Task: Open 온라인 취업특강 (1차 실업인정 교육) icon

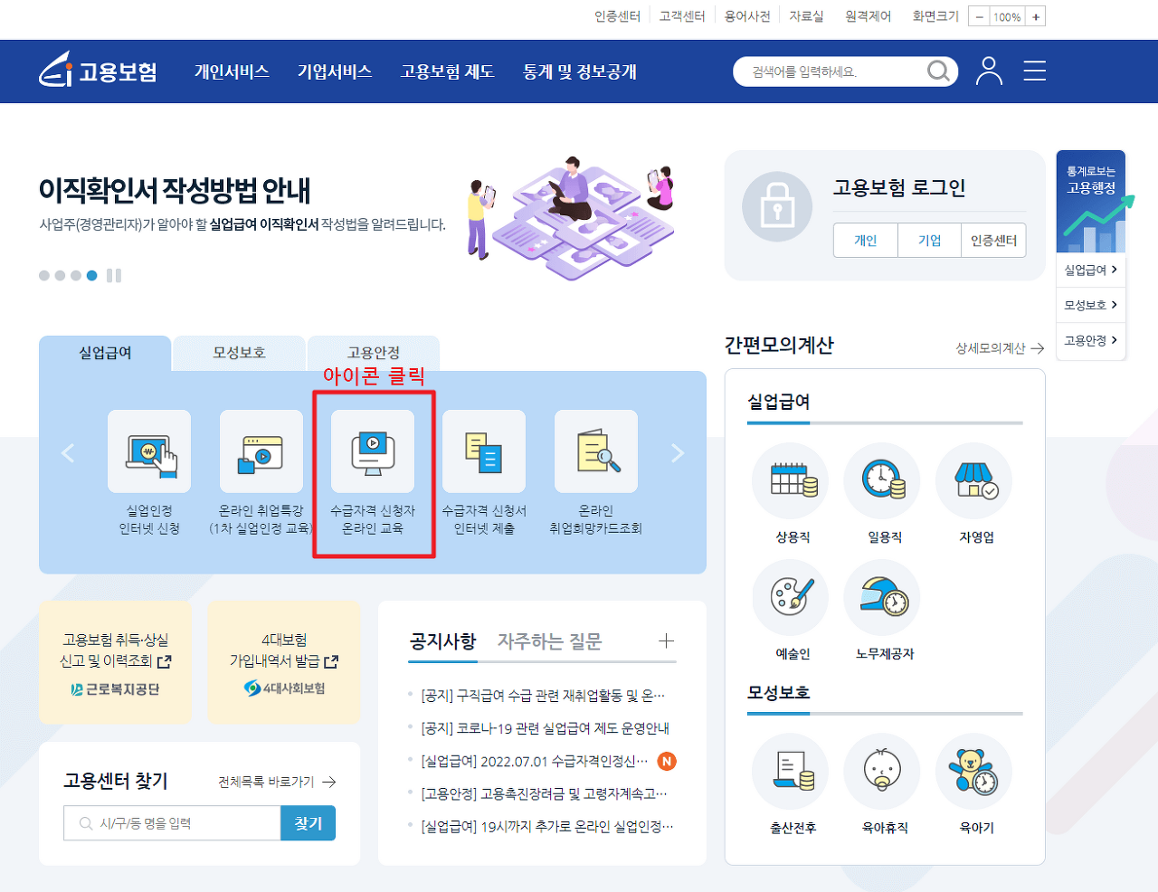Action: point(261,452)
